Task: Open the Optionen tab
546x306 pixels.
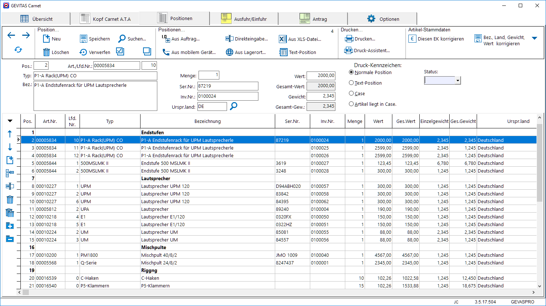Action: (x=382, y=19)
